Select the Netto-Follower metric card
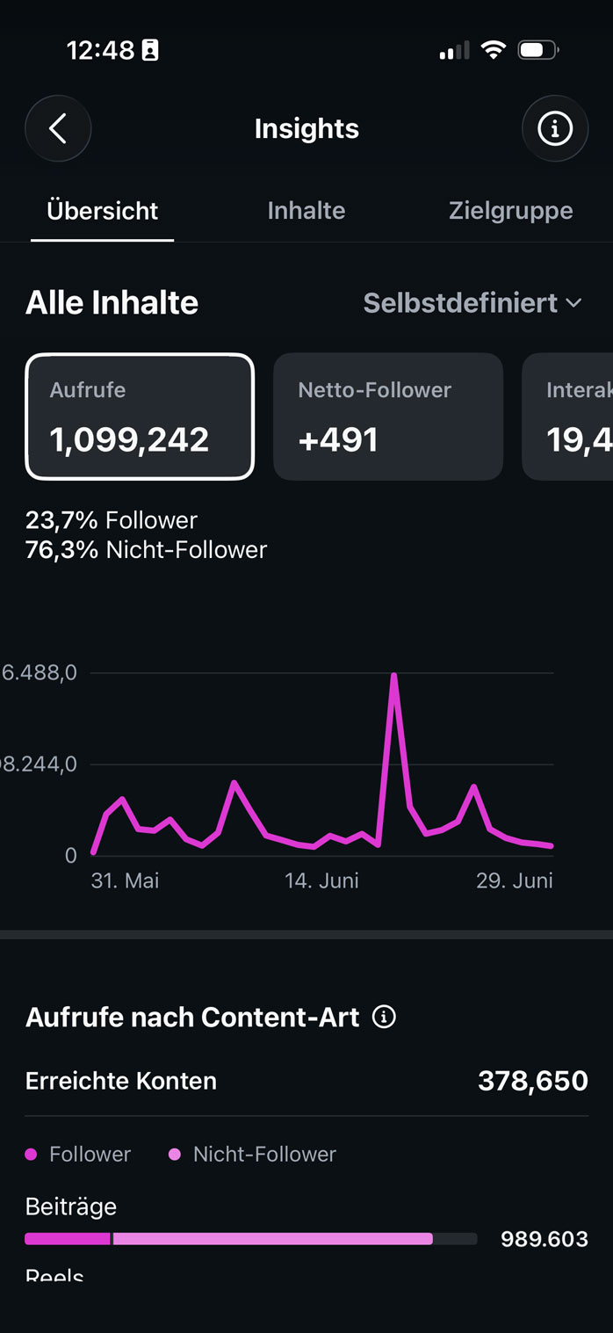 point(388,417)
